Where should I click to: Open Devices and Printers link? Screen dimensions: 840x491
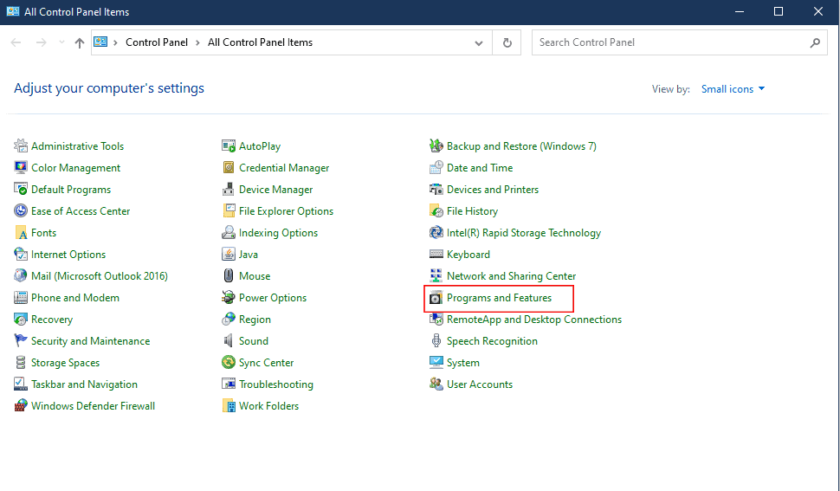point(493,189)
